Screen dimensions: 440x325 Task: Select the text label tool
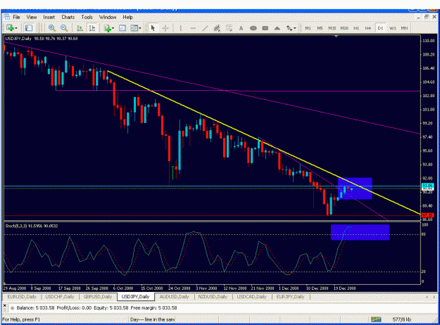[241, 28]
